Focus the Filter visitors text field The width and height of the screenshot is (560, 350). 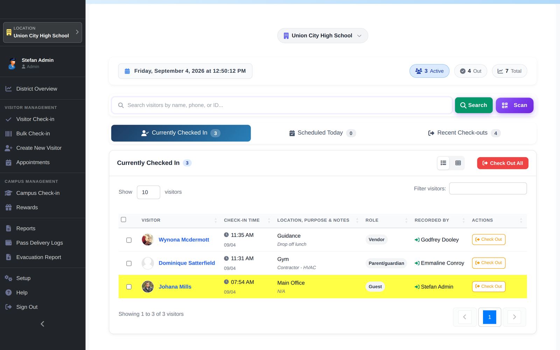point(488,188)
